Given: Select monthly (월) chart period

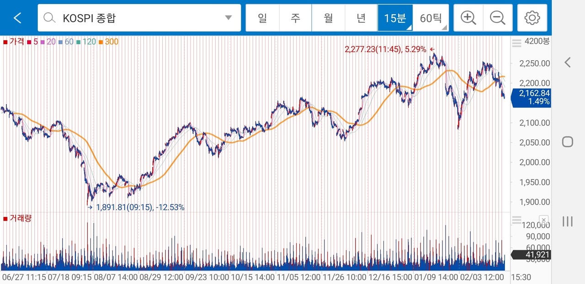Looking at the screenshot, I should [x=328, y=18].
